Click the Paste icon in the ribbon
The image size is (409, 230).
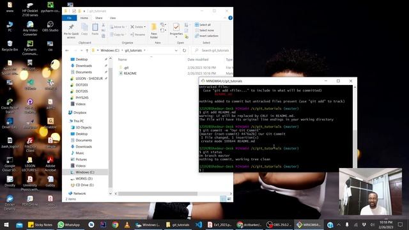point(95,29)
